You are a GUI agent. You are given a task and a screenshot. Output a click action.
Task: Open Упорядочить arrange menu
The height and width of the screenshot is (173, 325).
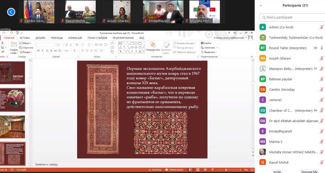pyautogui.click(x=153, y=47)
